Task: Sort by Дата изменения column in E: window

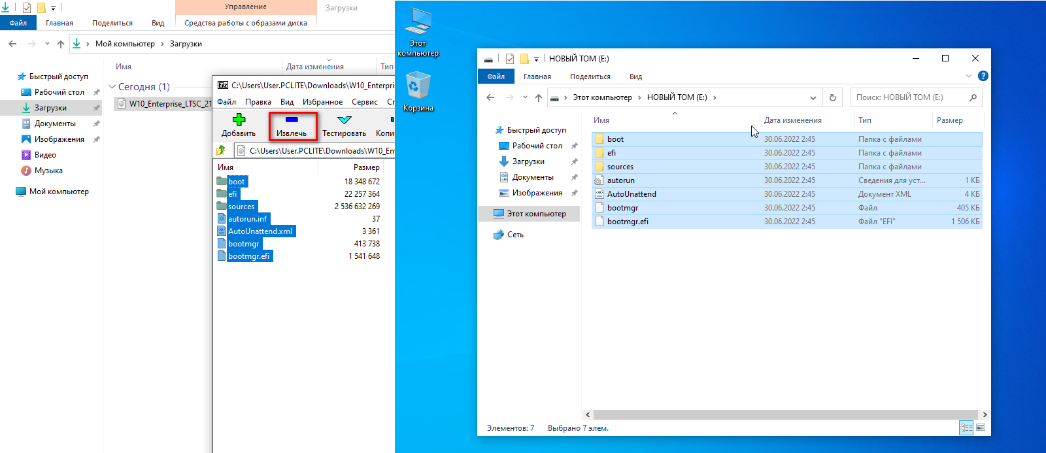Action: click(x=792, y=120)
